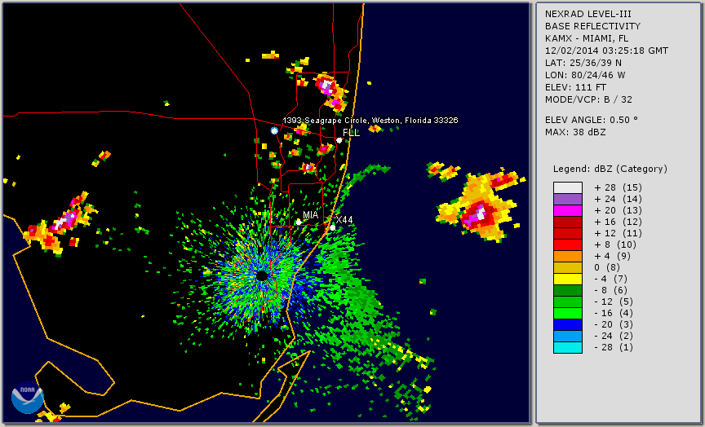
Task: Click the KAMX - MIAMI, FL station text
Action: coord(587,38)
